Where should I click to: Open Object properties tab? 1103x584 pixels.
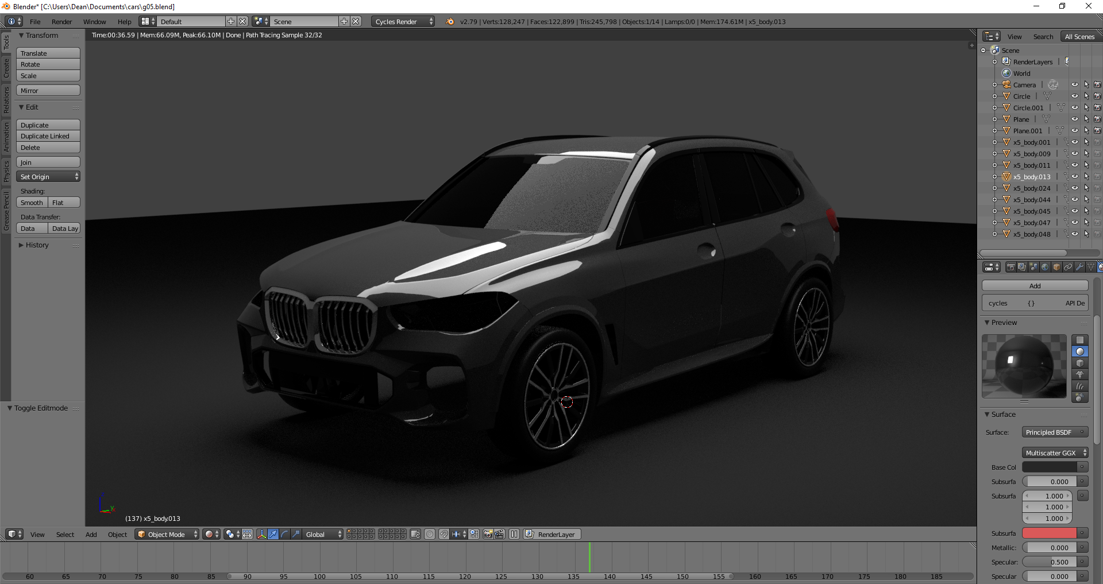click(1057, 267)
